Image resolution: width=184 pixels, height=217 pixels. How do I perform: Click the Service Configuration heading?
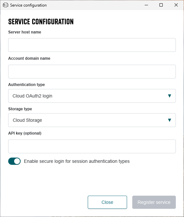click(41, 22)
